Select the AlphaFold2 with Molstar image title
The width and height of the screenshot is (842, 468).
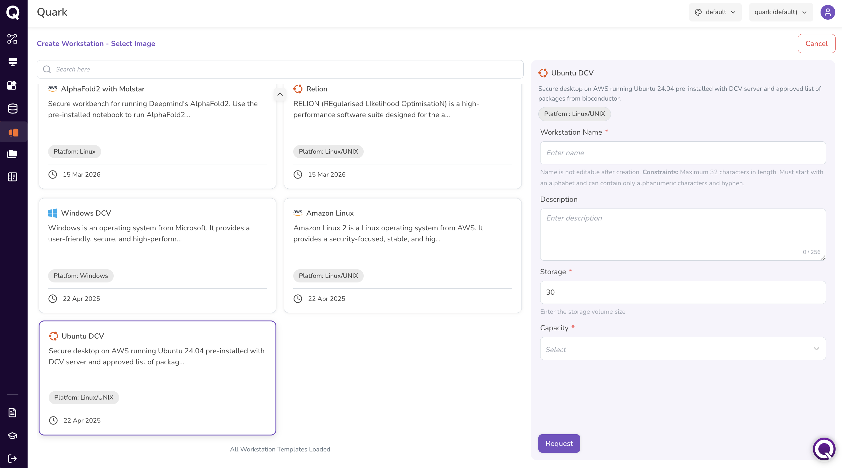click(x=103, y=89)
